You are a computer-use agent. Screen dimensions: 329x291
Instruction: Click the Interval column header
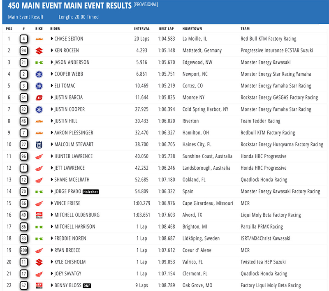(141, 29)
